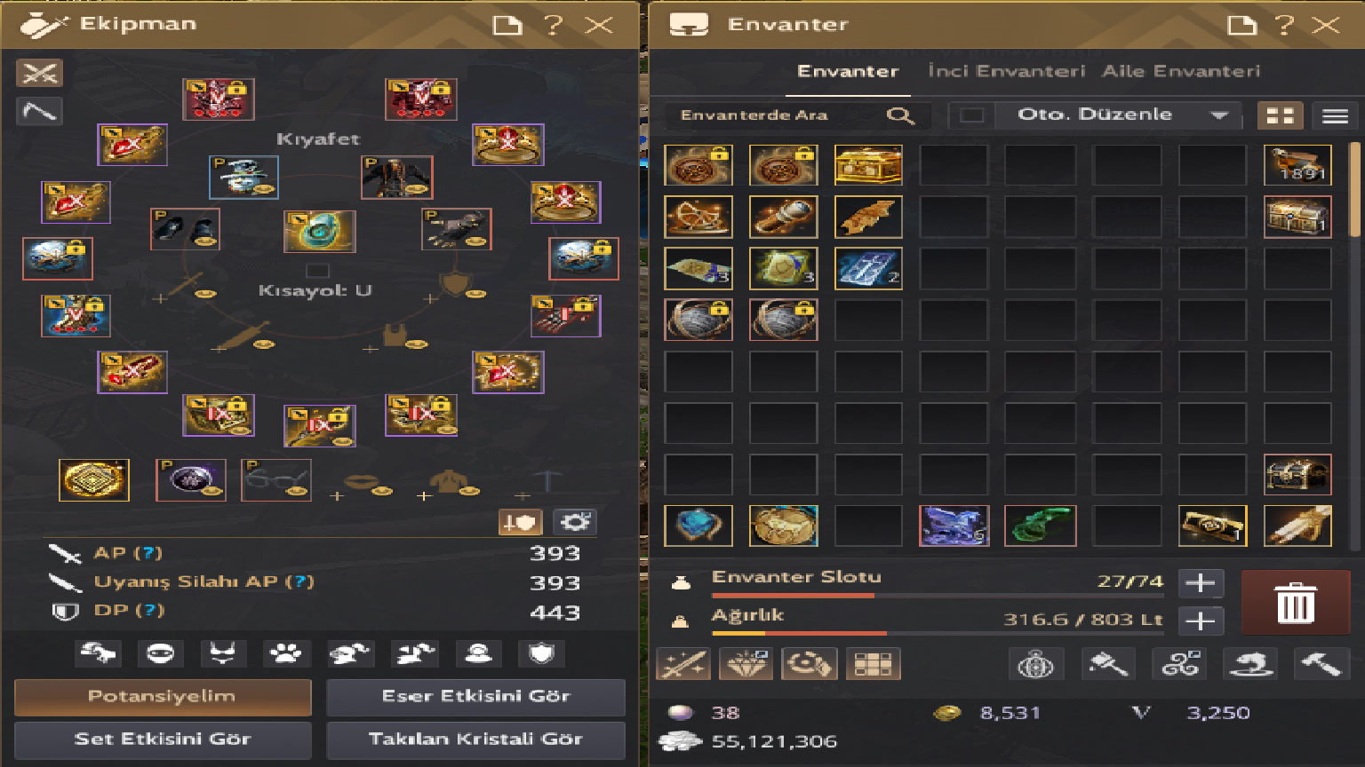Switch inventory to list view icon
1365x767 pixels.
(x=1335, y=115)
